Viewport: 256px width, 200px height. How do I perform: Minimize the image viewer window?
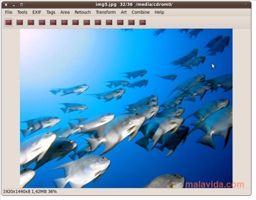coord(14,5)
